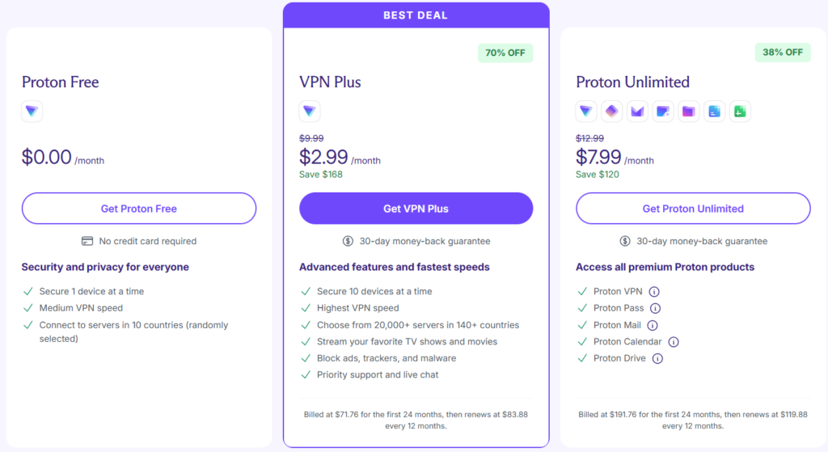Click the 38% OFF badge
The height and width of the screenshot is (452, 828).
783,53
